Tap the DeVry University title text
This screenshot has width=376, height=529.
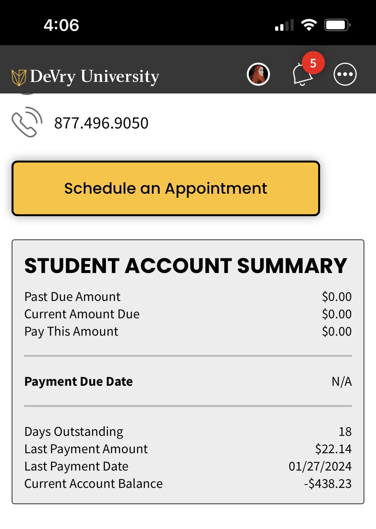pyautogui.click(x=94, y=77)
